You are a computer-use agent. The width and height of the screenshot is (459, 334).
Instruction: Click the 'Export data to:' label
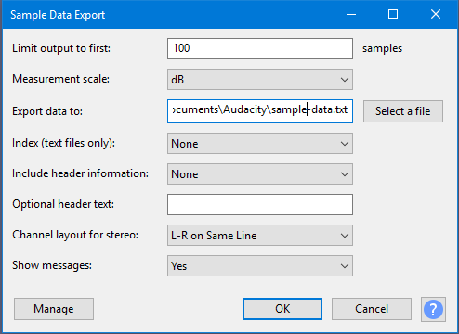47,111
